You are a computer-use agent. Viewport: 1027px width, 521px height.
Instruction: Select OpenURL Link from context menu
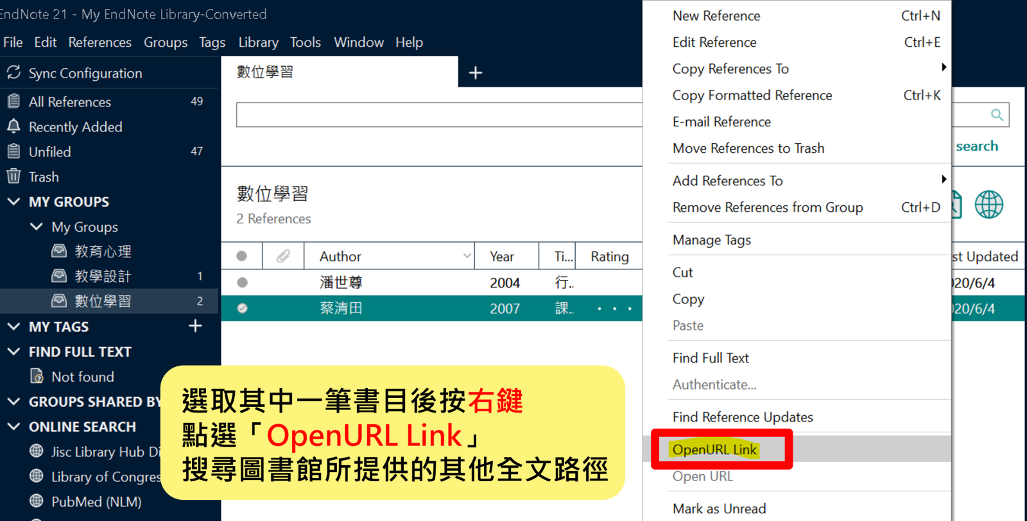[714, 450]
